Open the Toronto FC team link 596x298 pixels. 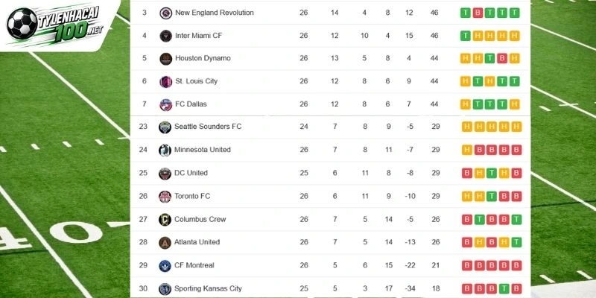192,196
